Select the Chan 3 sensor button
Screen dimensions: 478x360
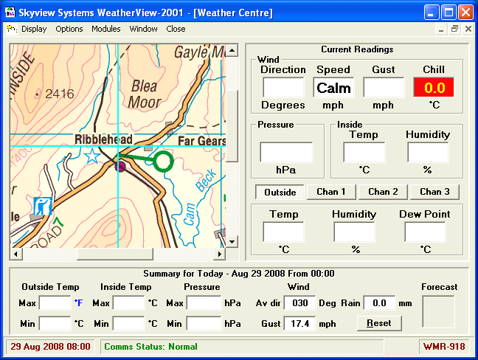[434, 192]
